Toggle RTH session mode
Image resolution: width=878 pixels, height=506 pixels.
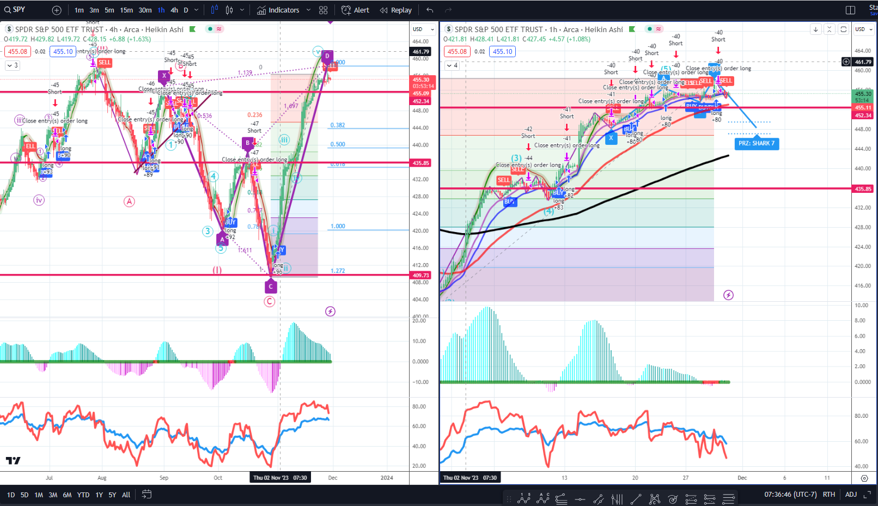tap(829, 495)
